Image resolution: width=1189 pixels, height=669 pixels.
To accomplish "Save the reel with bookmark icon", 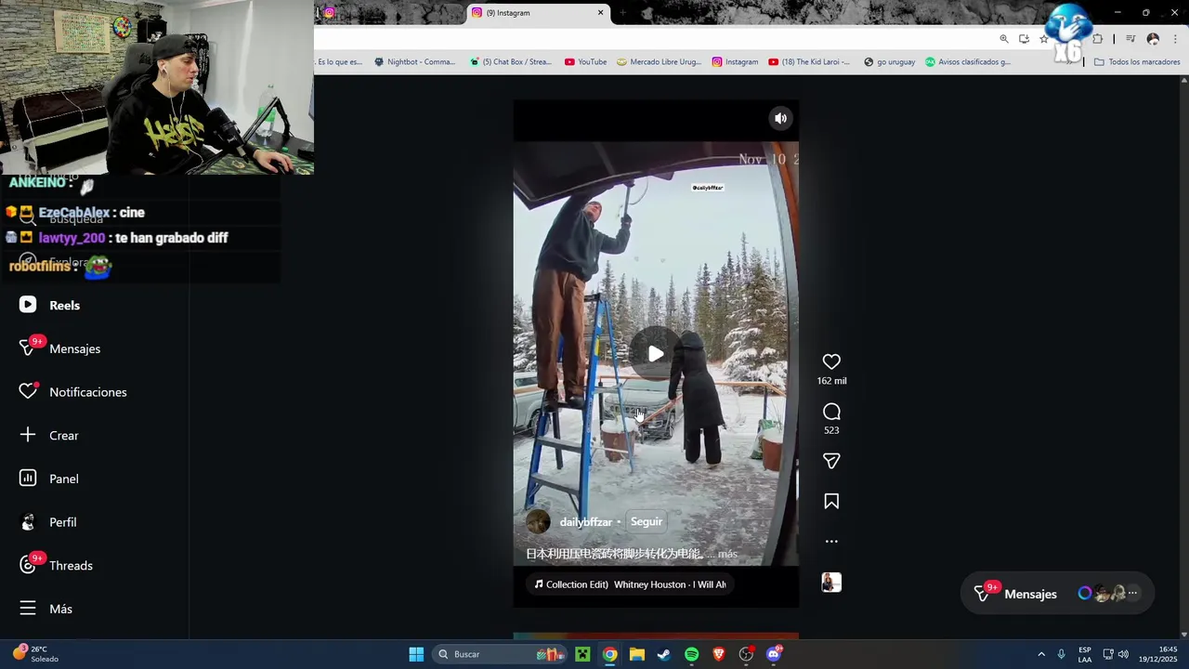I will 831,502.
